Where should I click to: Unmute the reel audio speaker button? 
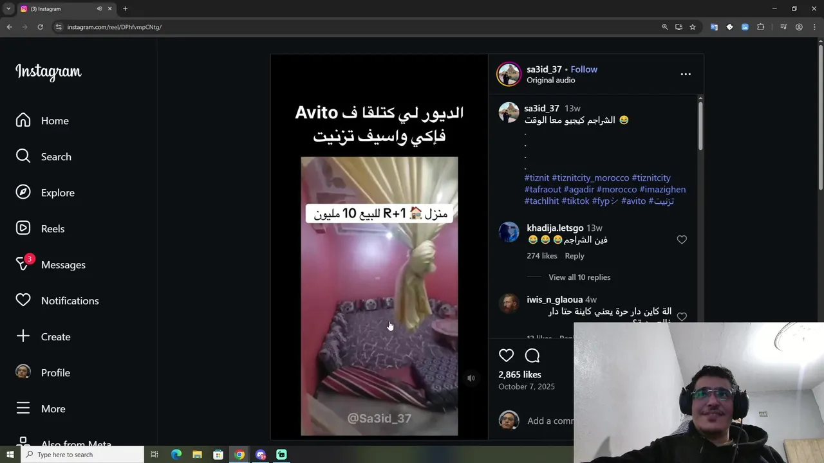471,378
